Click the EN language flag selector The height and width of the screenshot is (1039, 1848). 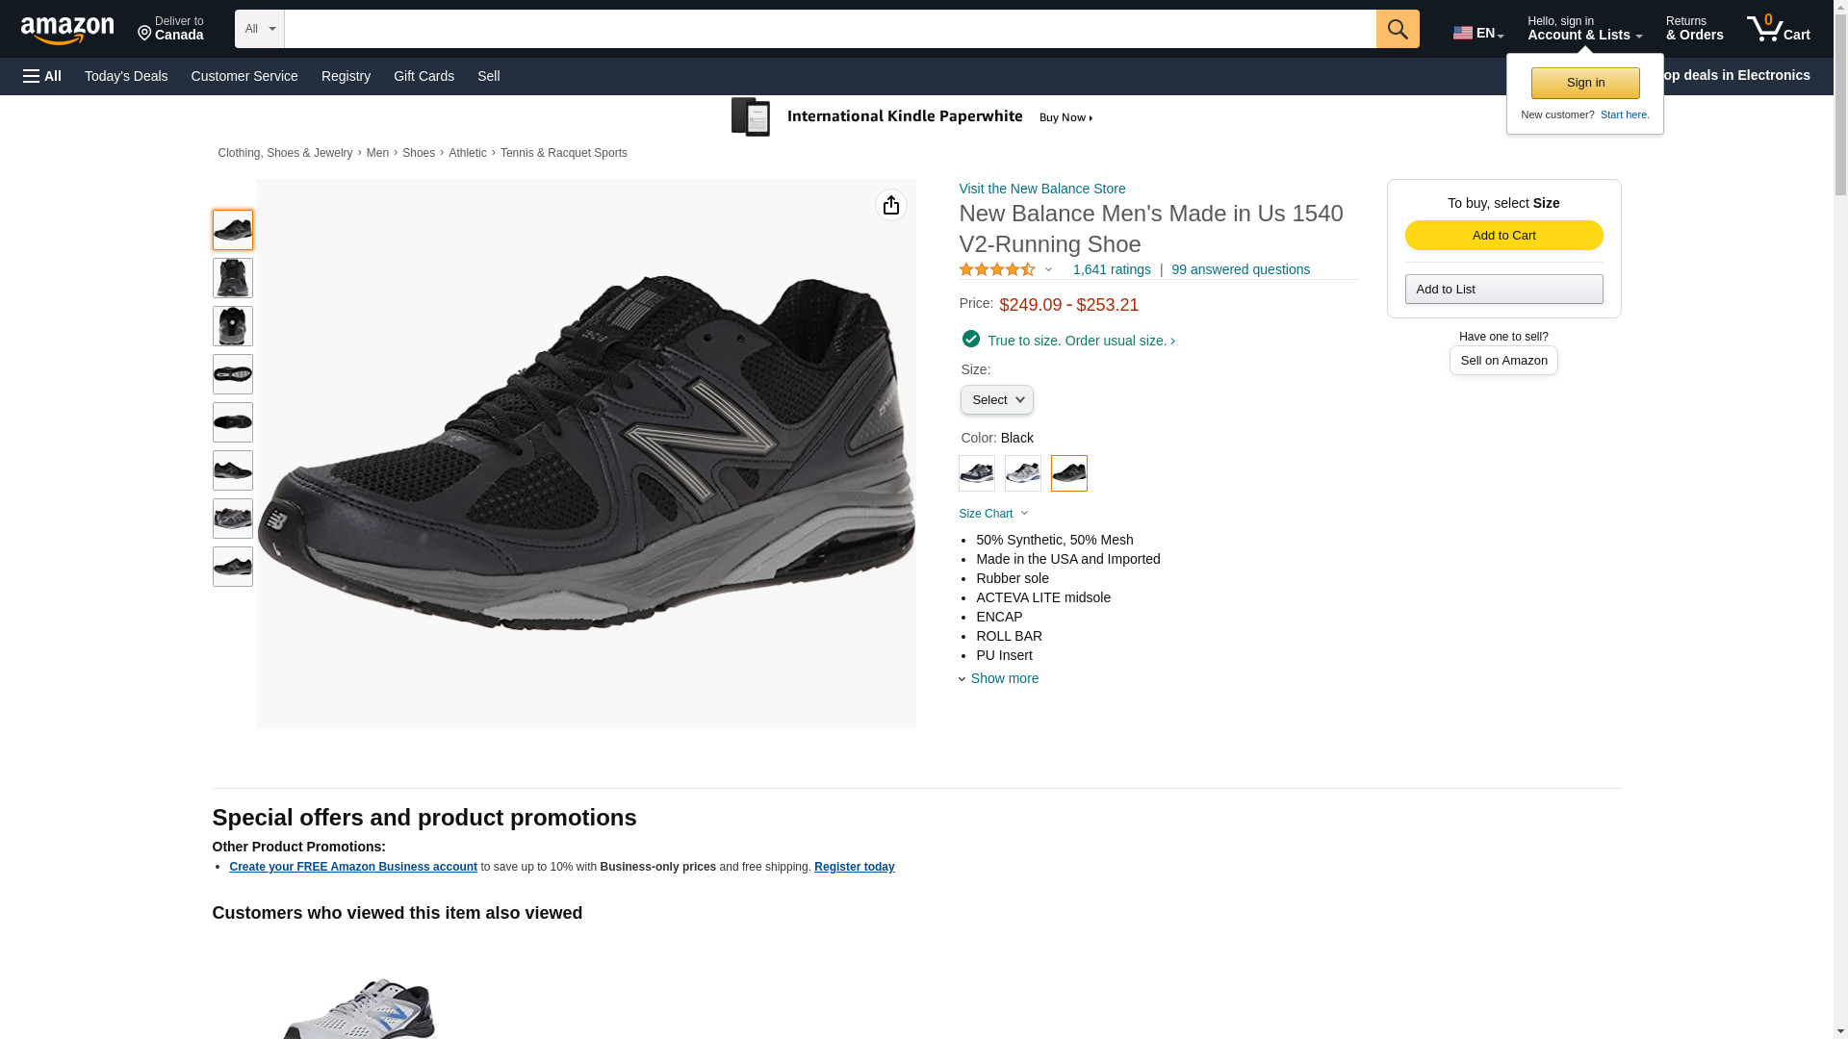pos(1477,33)
